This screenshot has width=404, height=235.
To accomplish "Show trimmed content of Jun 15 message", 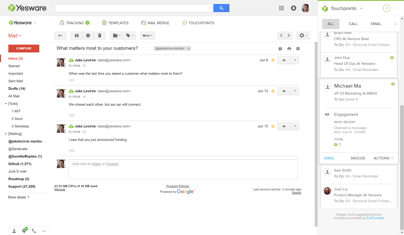I will click(72, 151).
